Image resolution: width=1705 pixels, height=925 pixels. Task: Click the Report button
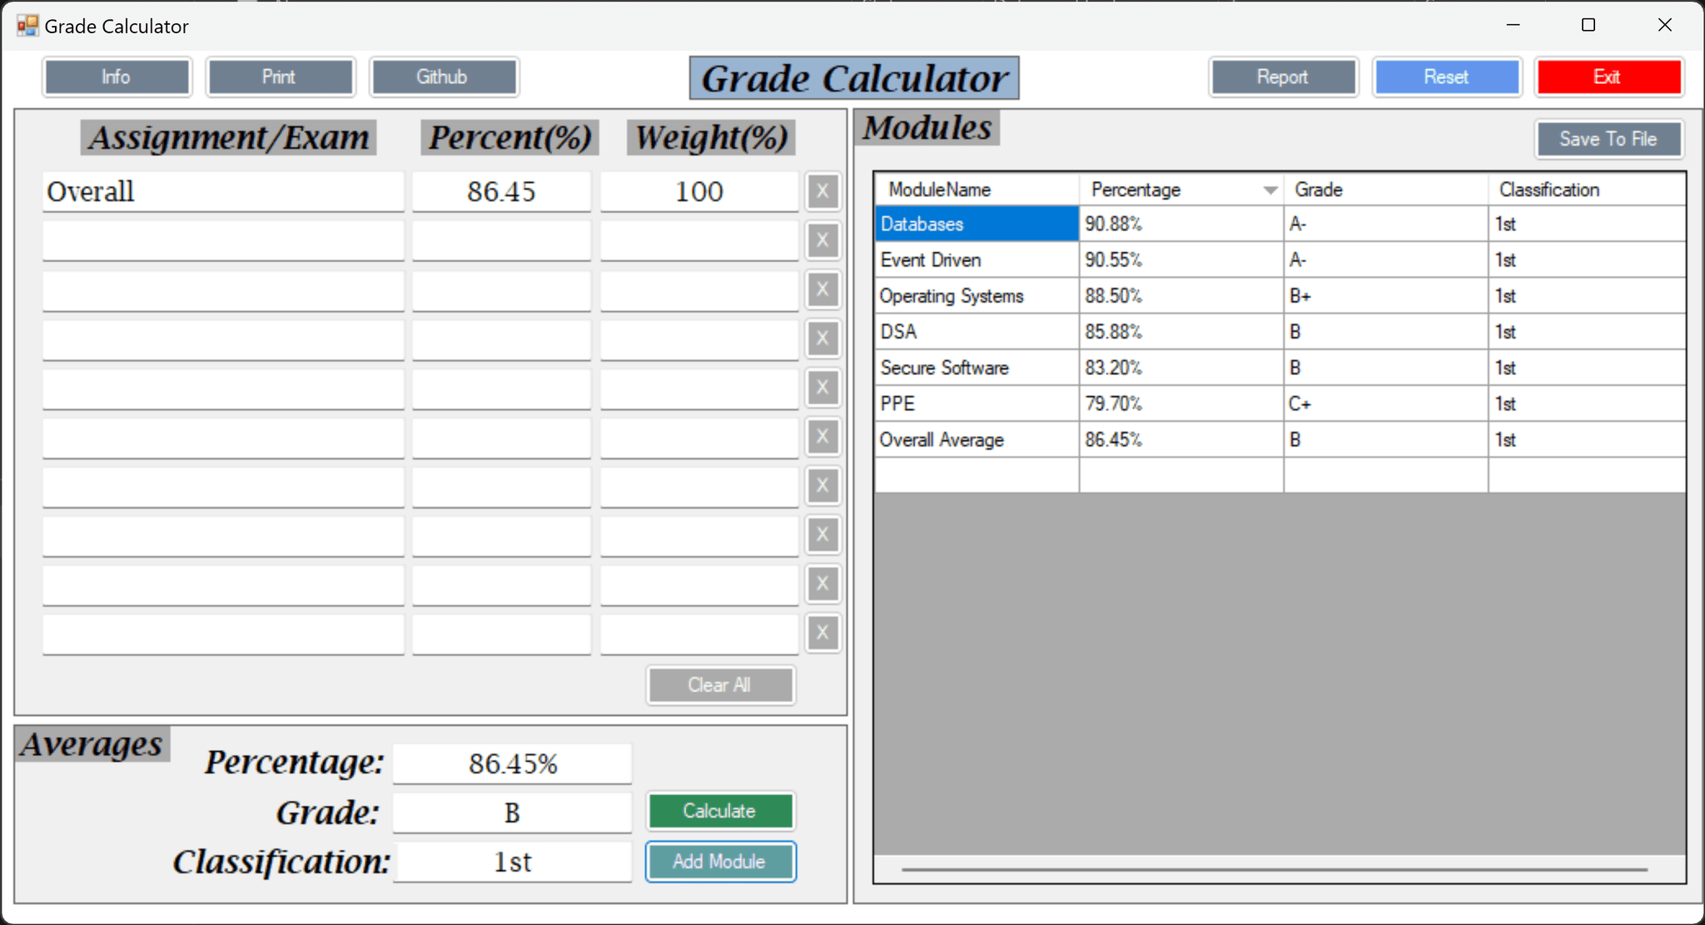[x=1283, y=77]
